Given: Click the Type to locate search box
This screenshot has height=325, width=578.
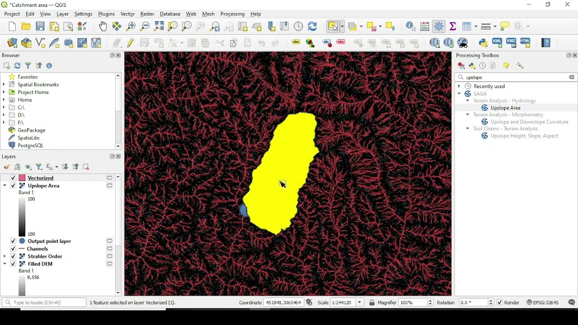Looking at the screenshot, I should click(x=44, y=302).
